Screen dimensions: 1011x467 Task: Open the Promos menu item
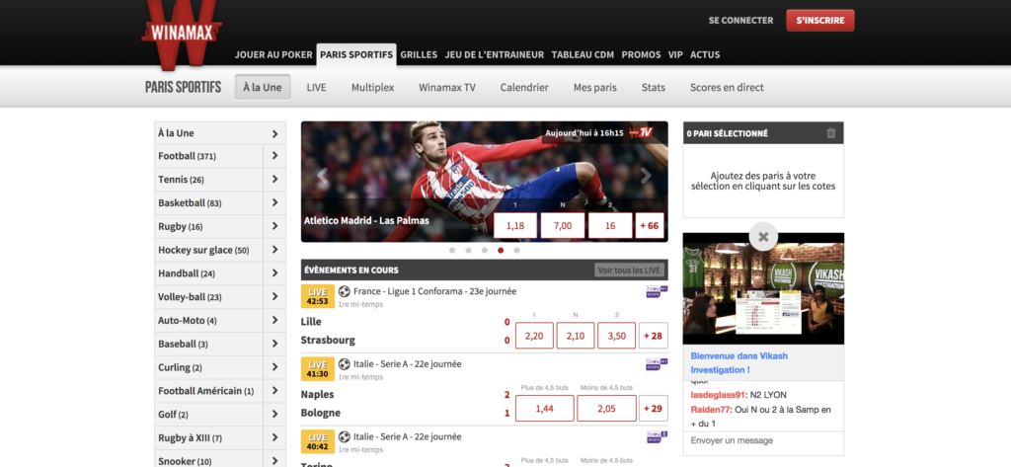[x=641, y=55]
